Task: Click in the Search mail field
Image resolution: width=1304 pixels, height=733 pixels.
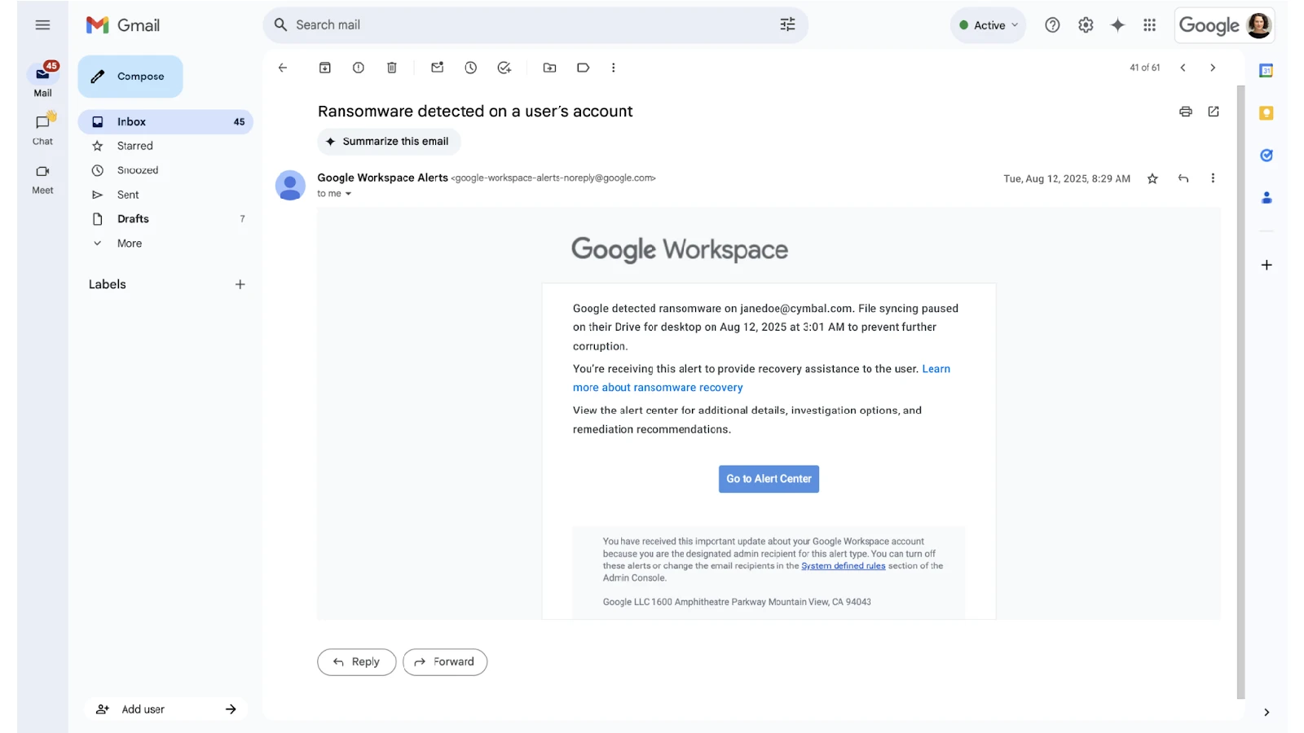Action: click(522, 25)
